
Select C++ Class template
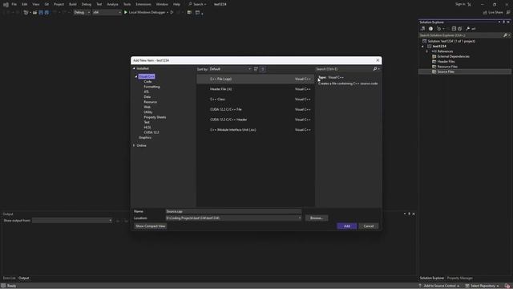click(x=255, y=100)
